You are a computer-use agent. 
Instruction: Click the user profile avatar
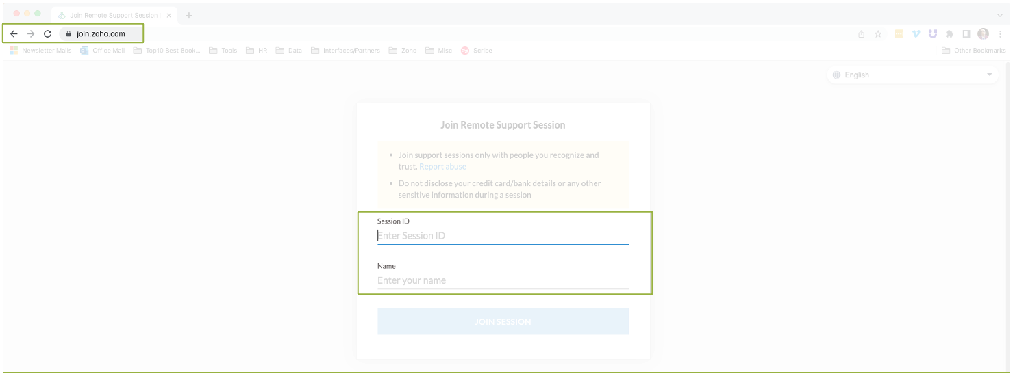click(x=984, y=34)
